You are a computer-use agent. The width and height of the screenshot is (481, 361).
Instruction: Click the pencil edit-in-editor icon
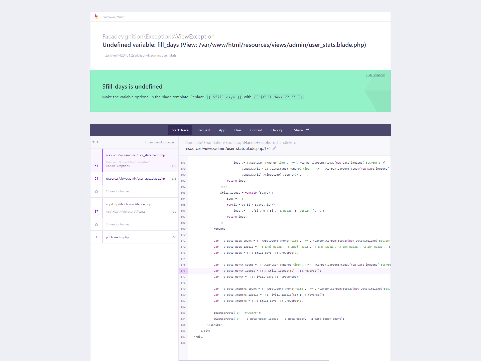pos(274,148)
